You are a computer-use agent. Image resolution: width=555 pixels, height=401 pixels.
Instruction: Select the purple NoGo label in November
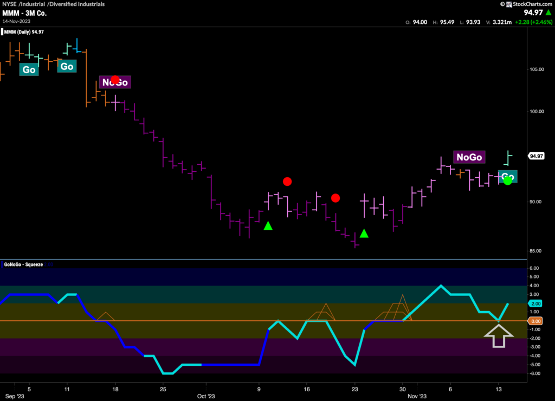click(x=469, y=157)
